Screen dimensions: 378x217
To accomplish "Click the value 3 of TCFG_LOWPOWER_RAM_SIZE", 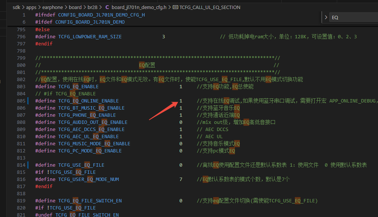I will point(163,37).
